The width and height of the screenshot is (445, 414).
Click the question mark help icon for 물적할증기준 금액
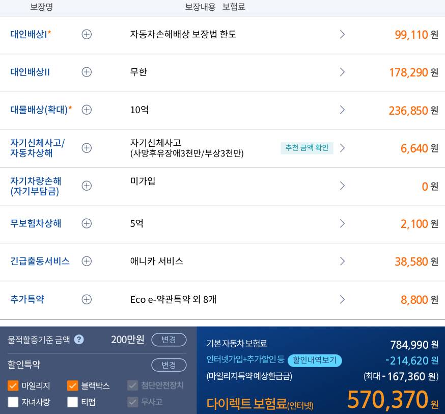(79, 340)
